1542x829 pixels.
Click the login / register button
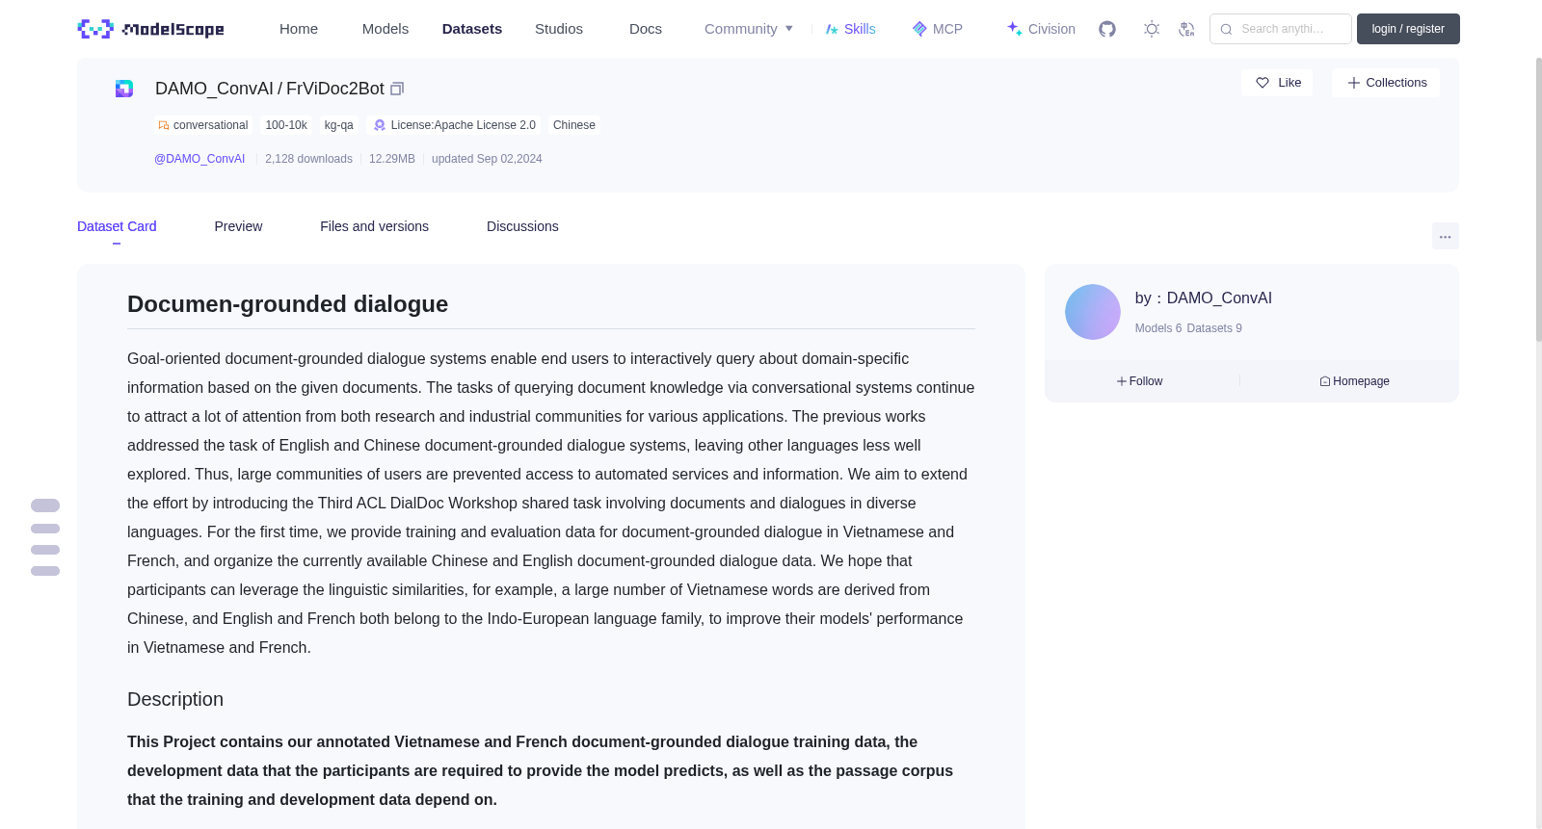[1408, 29]
